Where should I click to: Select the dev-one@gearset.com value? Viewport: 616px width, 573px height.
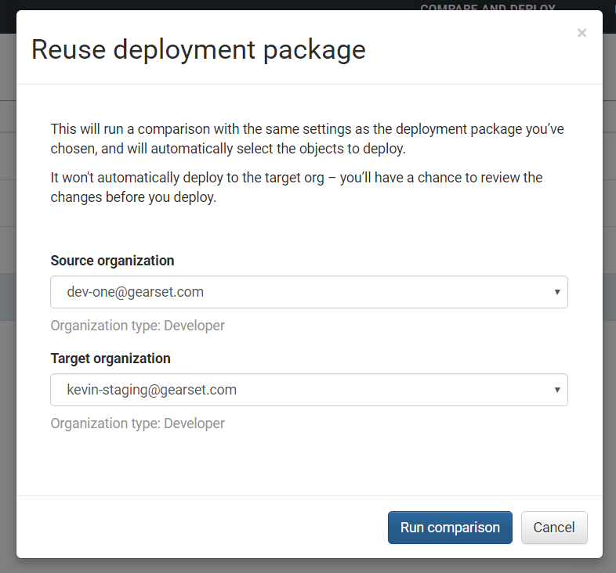[136, 292]
